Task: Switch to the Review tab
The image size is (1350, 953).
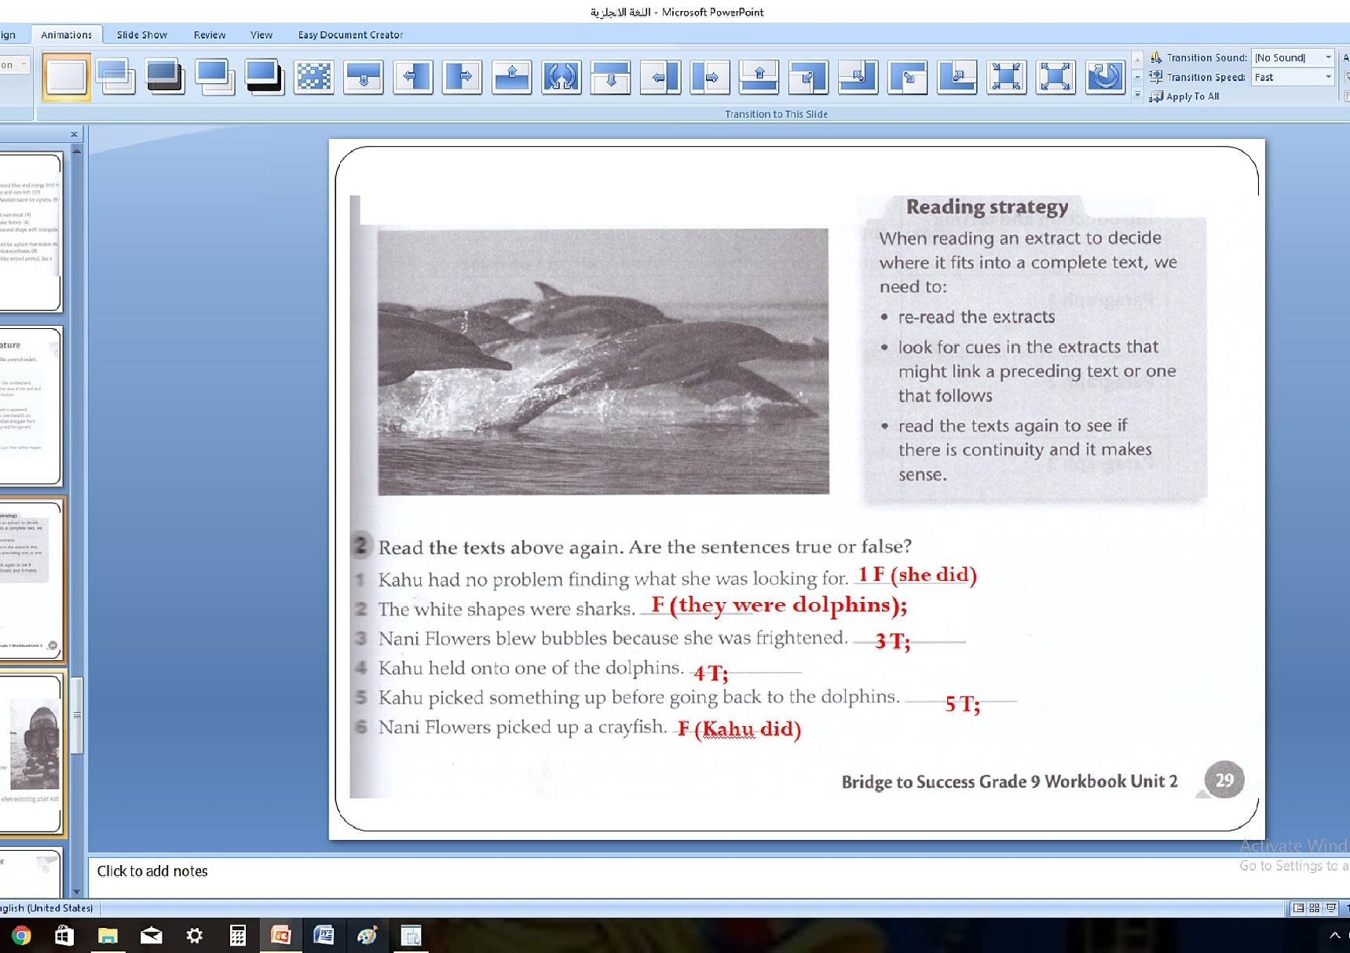Action: point(209,35)
